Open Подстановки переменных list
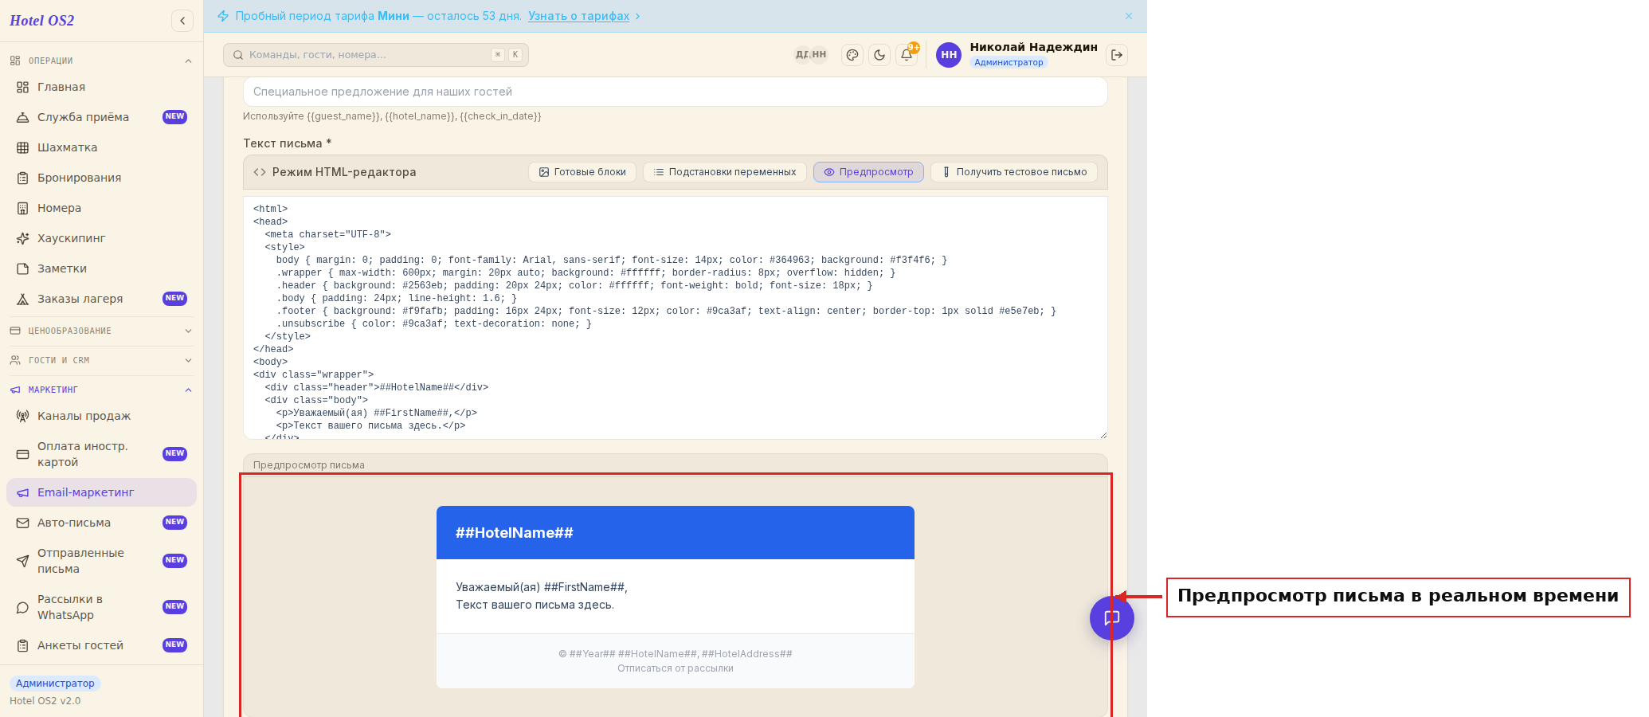Image resolution: width=1649 pixels, height=717 pixels. (x=725, y=172)
